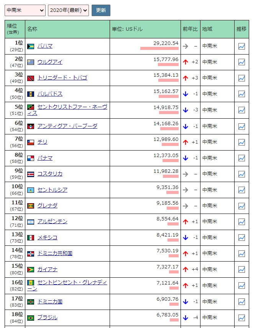Click the ドミニカ共和国 link
Screen dimensions: 253x328
click(x=55, y=253)
